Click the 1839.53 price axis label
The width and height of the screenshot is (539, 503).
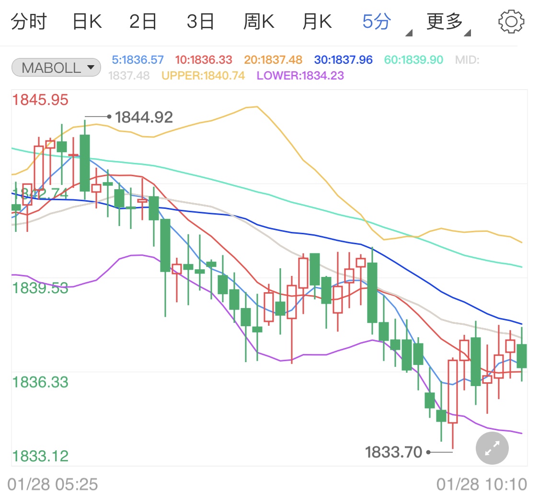coord(40,288)
